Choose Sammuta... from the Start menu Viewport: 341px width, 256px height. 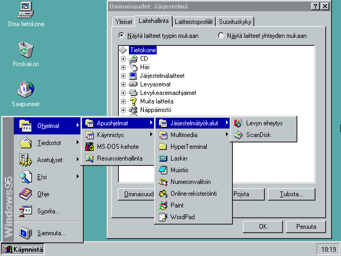click(47, 233)
